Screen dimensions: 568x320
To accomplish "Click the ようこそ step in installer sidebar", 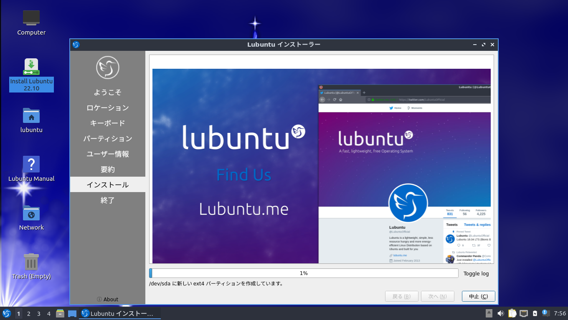I will 108,92.
